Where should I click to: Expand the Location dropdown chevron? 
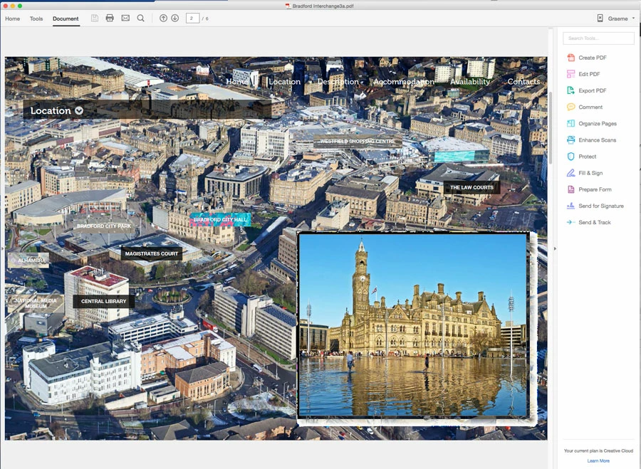[x=79, y=111]
